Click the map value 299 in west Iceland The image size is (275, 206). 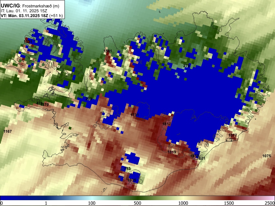89,99
